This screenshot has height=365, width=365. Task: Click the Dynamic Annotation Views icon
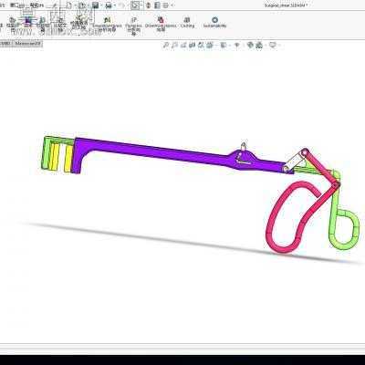click(x=201, y=46)
